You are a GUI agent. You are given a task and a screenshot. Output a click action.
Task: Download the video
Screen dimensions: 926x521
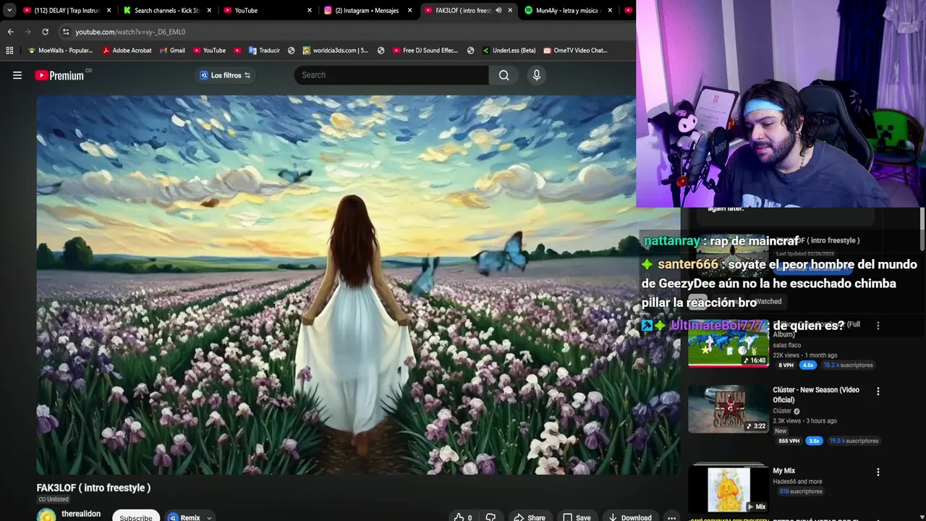[630, 517]
